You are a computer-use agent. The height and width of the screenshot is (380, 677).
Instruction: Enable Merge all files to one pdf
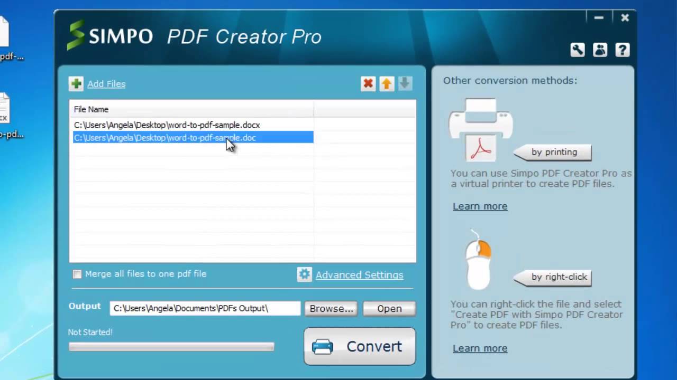point(77,274)
